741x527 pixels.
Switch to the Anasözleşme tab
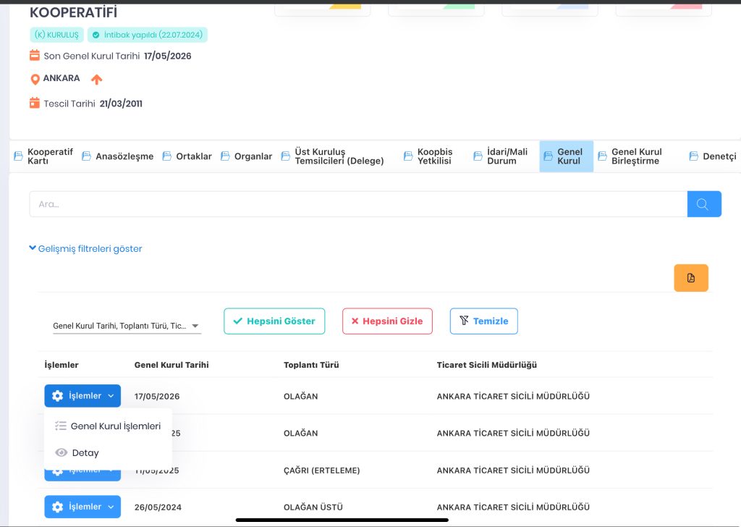coord(118,156)
